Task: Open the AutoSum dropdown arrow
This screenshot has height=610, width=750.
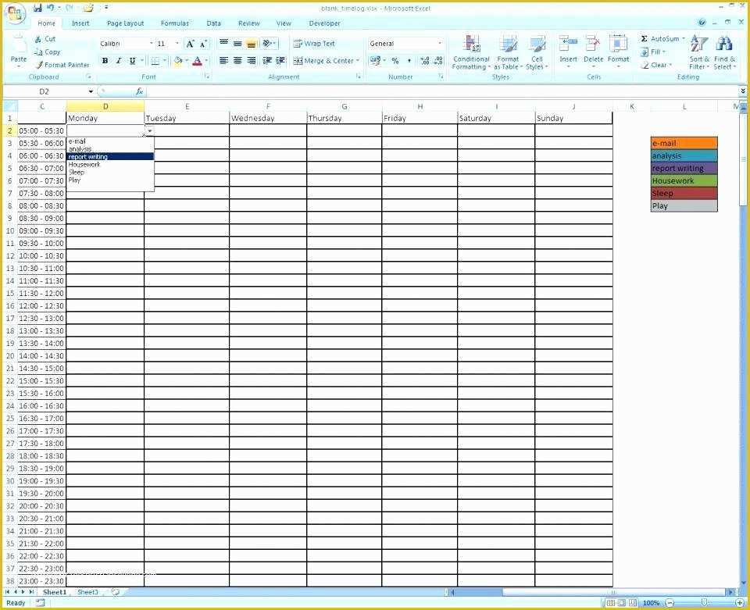Action: (684, 39)
